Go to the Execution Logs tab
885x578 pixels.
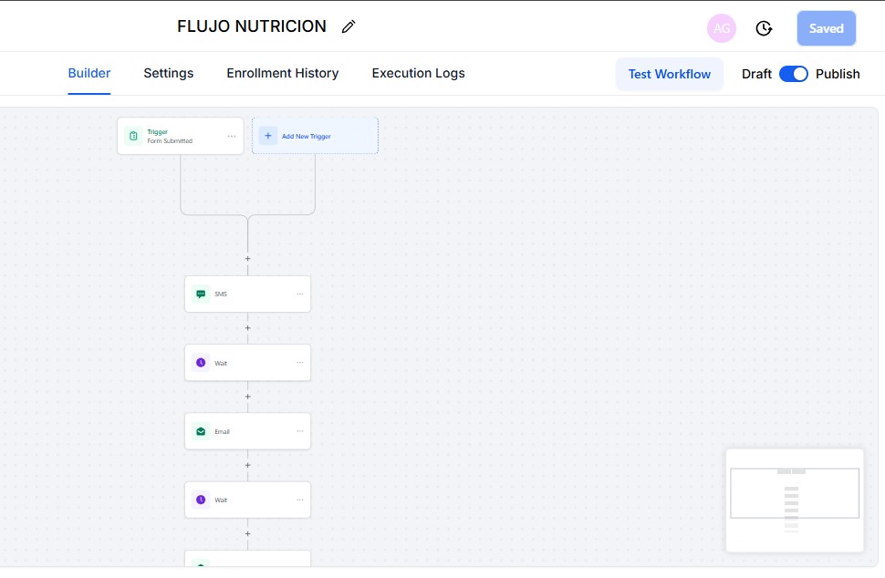[418, 73]
